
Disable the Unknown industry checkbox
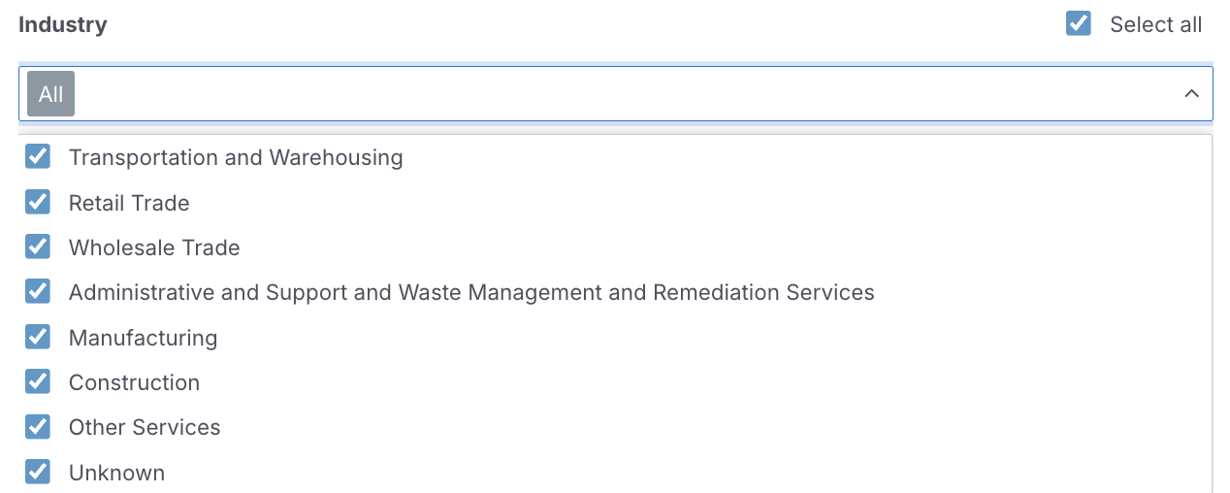pos(38,473)
